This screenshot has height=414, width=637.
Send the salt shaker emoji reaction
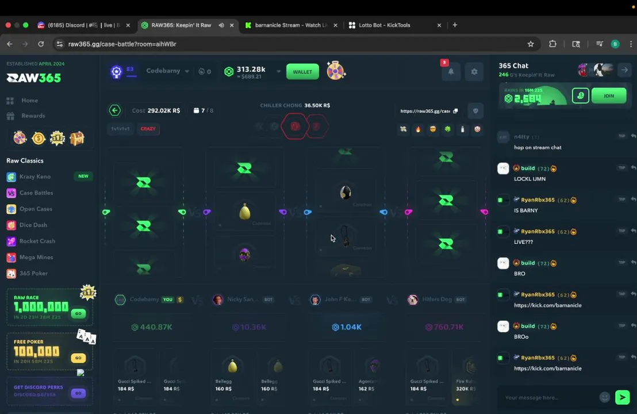tap(462, 129)
